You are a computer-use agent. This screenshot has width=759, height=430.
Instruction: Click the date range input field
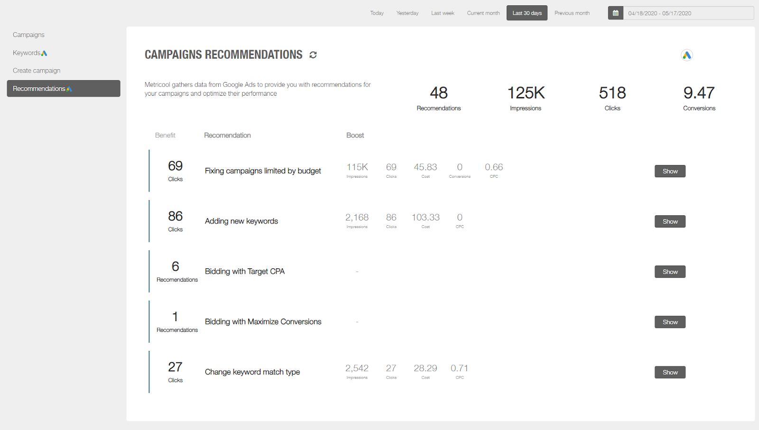click(688, 13)
